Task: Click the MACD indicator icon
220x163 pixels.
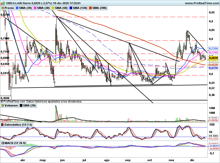Action: 3,143
